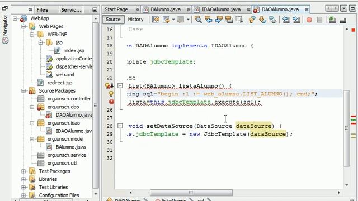
Task: Collapse the org.unsch.dao package
Action: click(x=32, y=107)
